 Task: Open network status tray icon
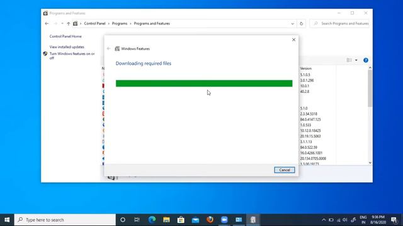coord(338,220)
